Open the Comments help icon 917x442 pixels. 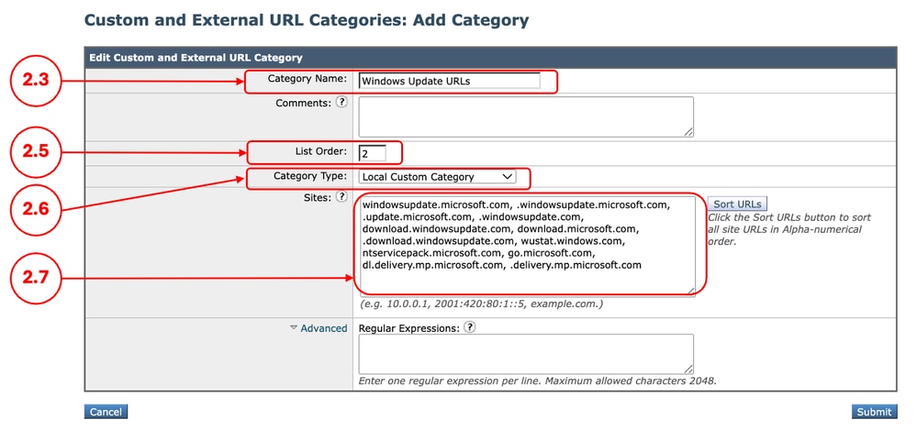click(x=341, y=102)
